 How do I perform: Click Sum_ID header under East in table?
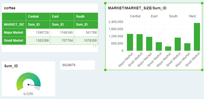pyautogui.click(x=62, y=25)
